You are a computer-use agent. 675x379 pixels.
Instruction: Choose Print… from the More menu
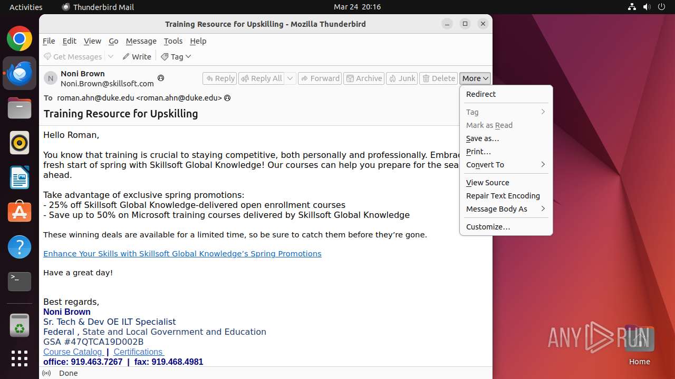tap(506, 152)
